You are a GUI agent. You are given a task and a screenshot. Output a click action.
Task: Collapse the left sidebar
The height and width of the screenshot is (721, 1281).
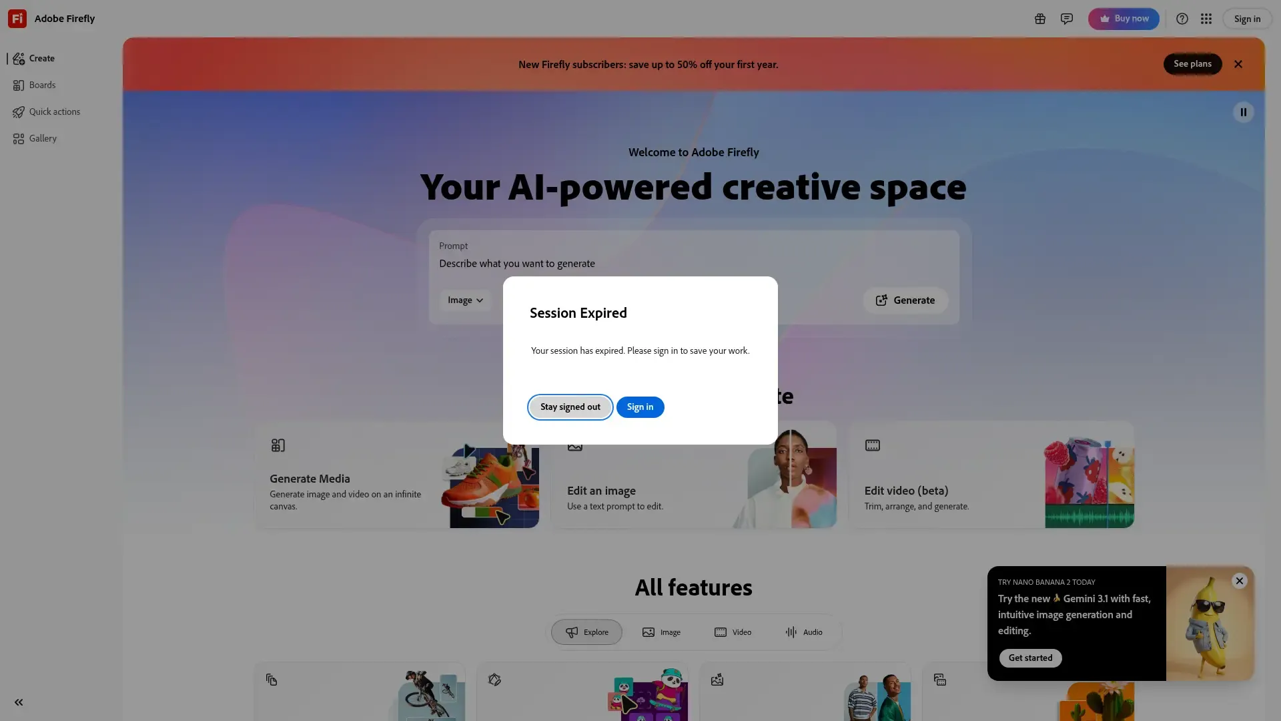click(19, 702)
